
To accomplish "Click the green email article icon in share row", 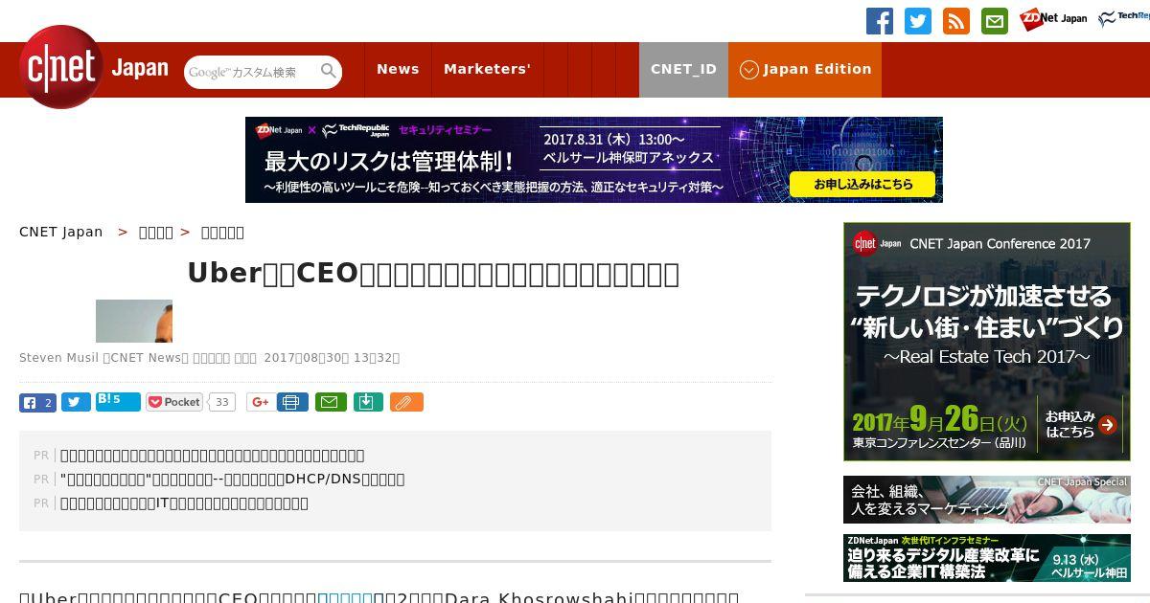I will point(331,403).
